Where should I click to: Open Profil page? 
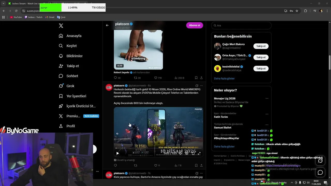(x=67, y=126)
